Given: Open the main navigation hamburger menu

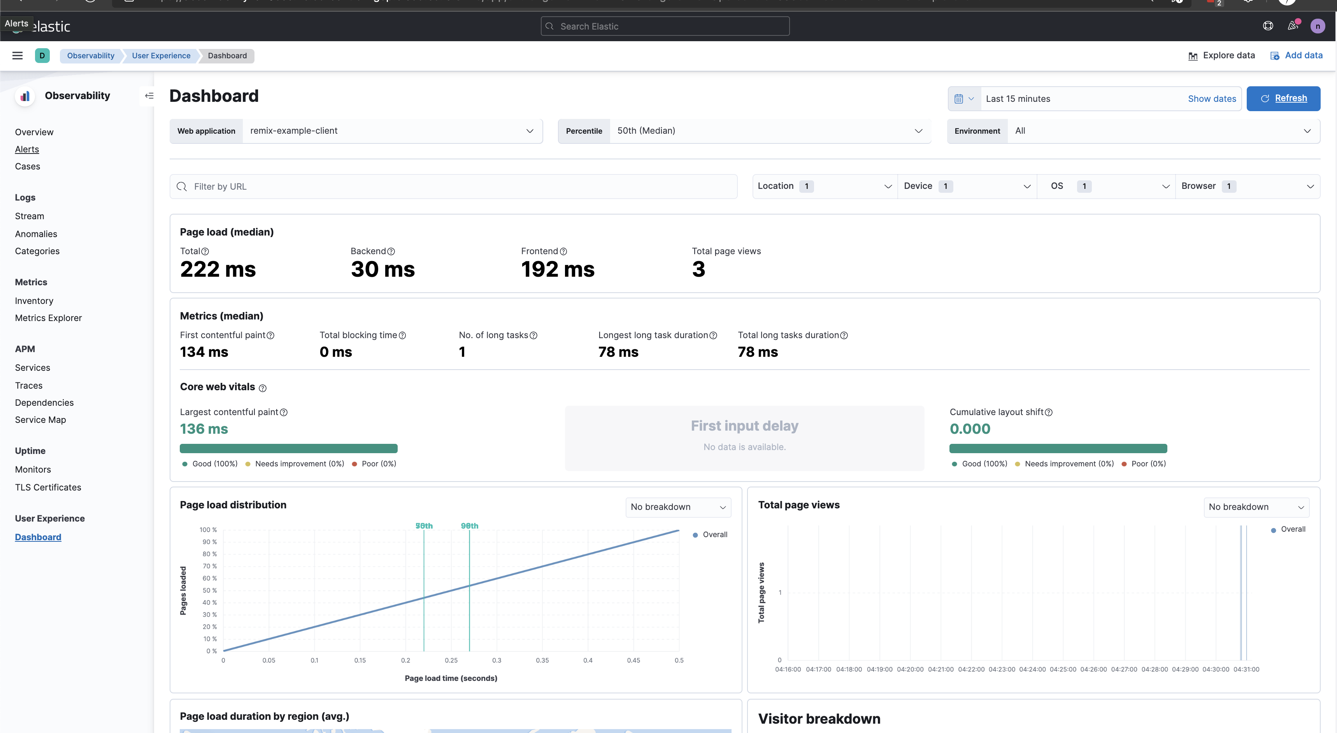Looking at the screenshot, I should coord(17,56).
